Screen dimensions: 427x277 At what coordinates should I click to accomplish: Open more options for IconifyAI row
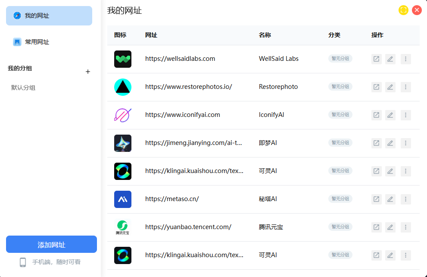[x=405, y=115]
